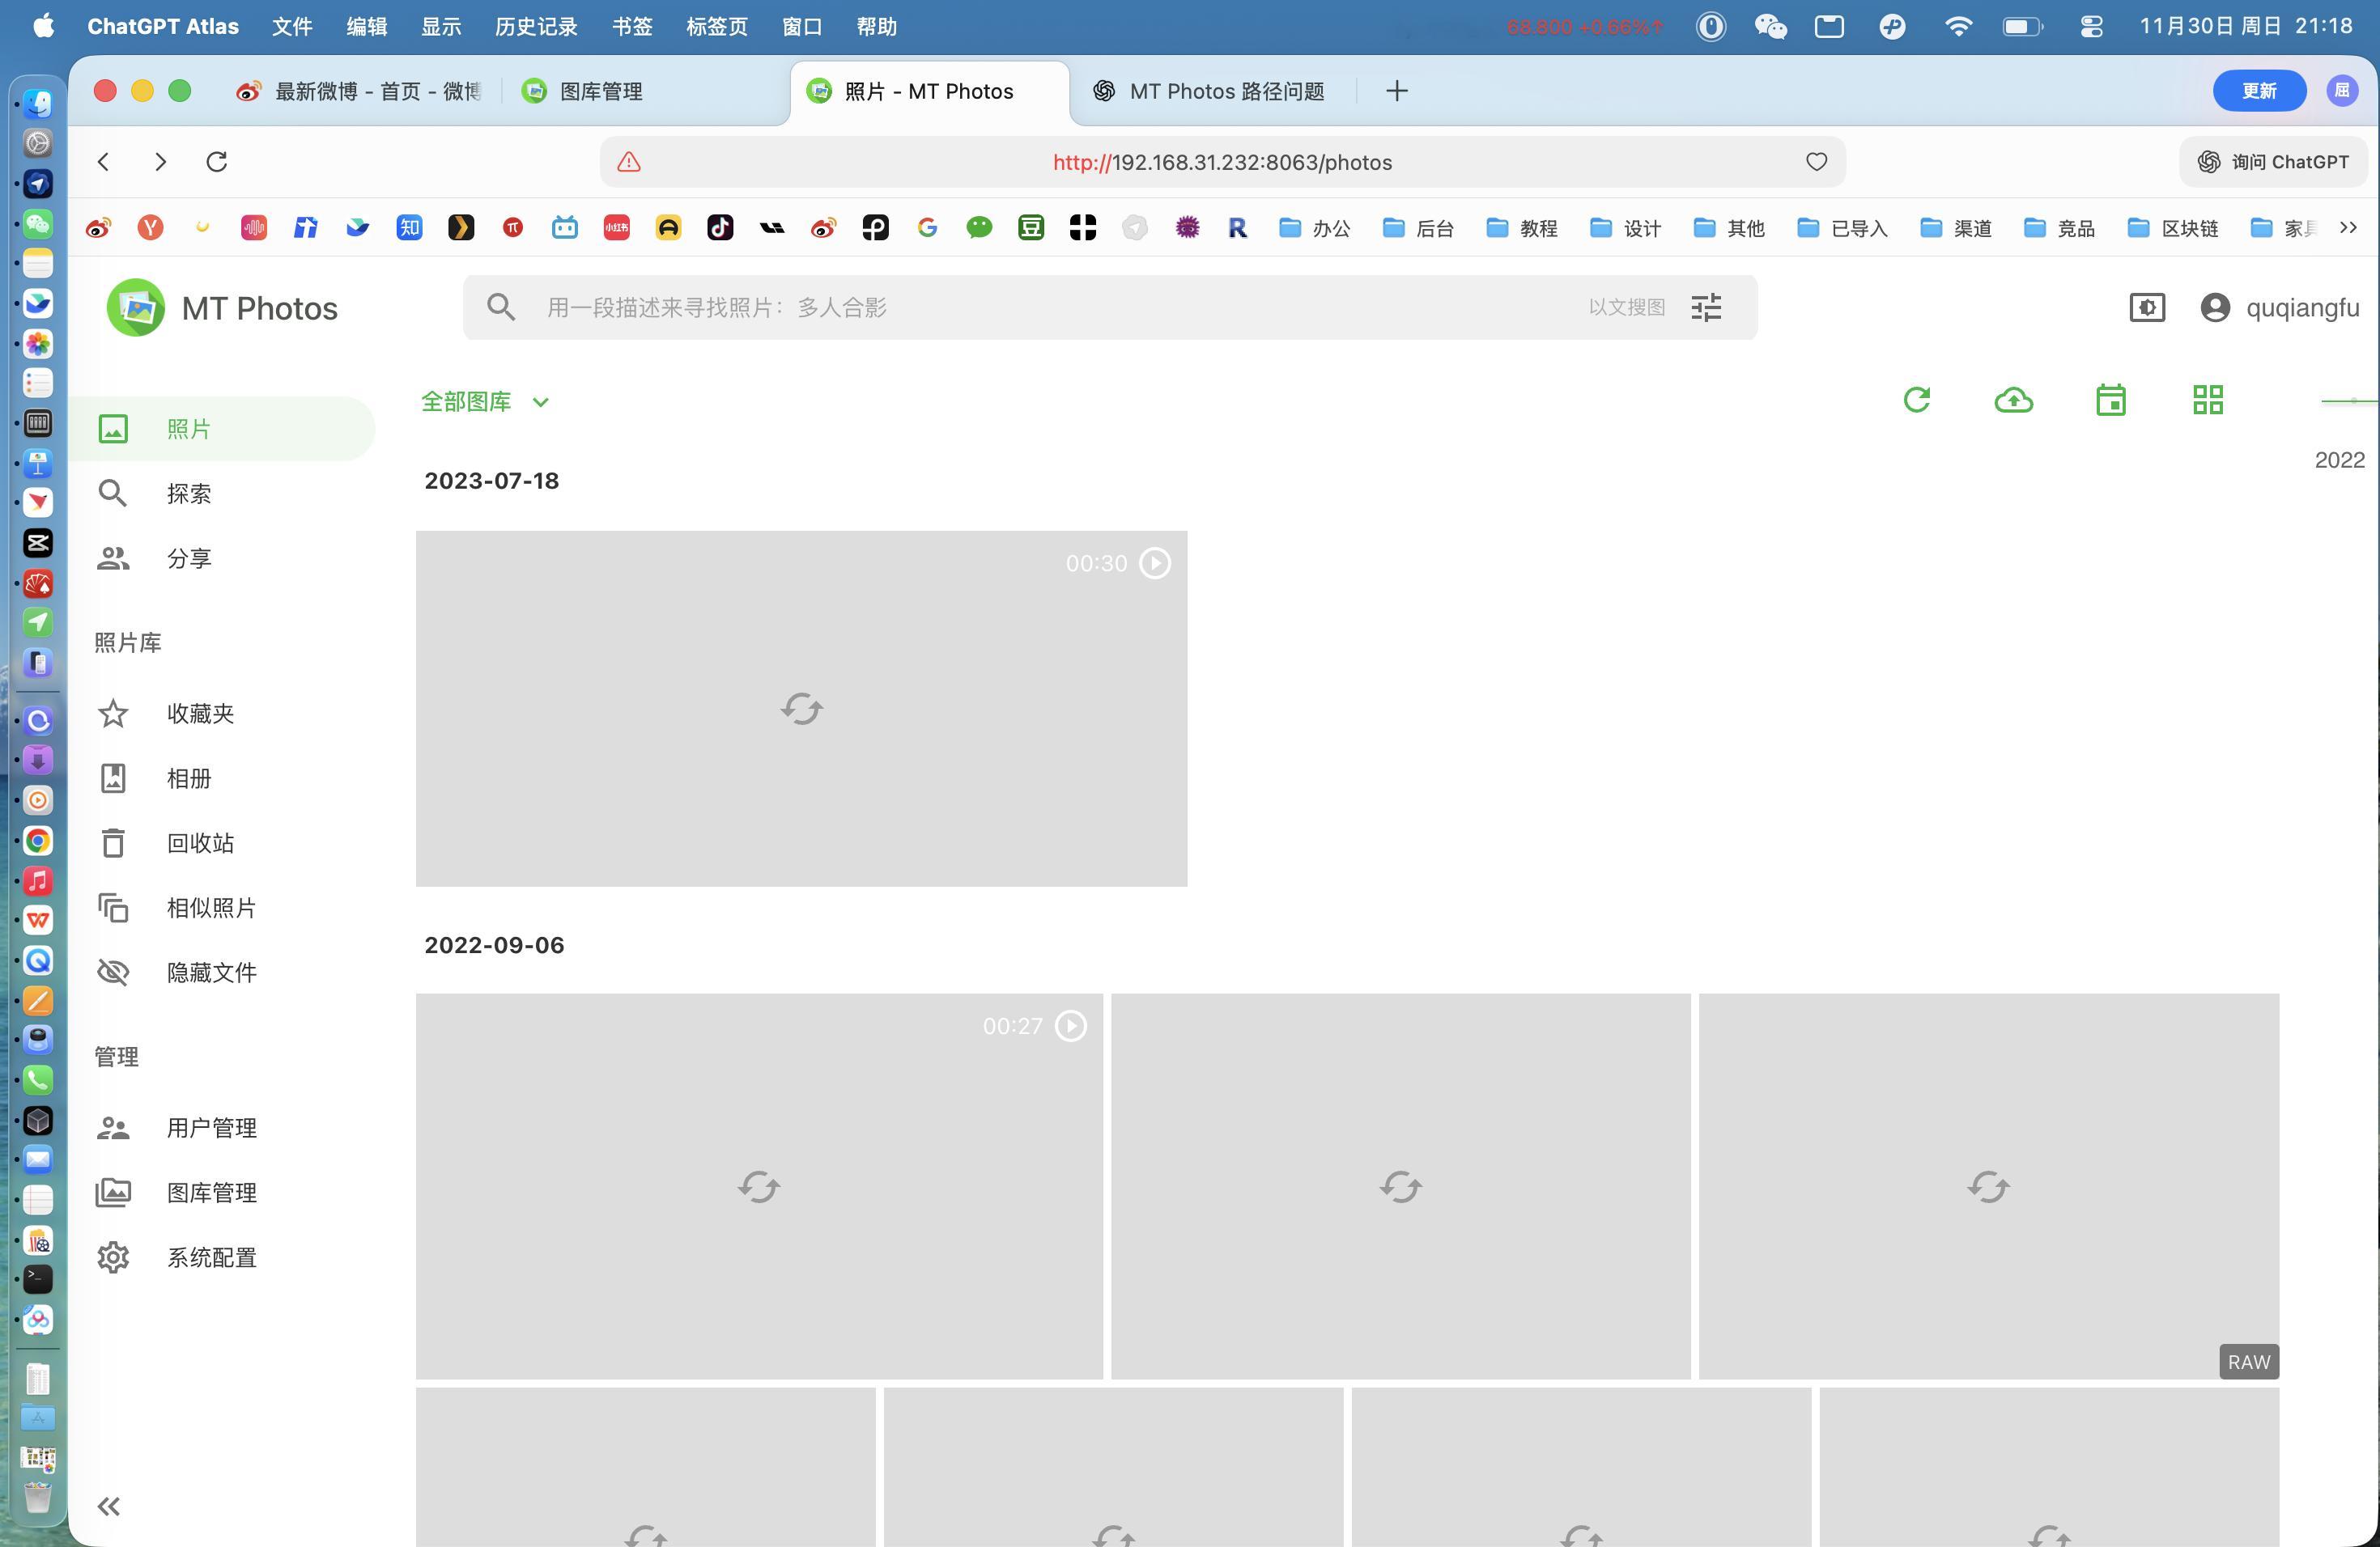Click the 询问 ChatGPT button
This screenshot has width=2380, height=1547.
click(x=2273, y=162)
